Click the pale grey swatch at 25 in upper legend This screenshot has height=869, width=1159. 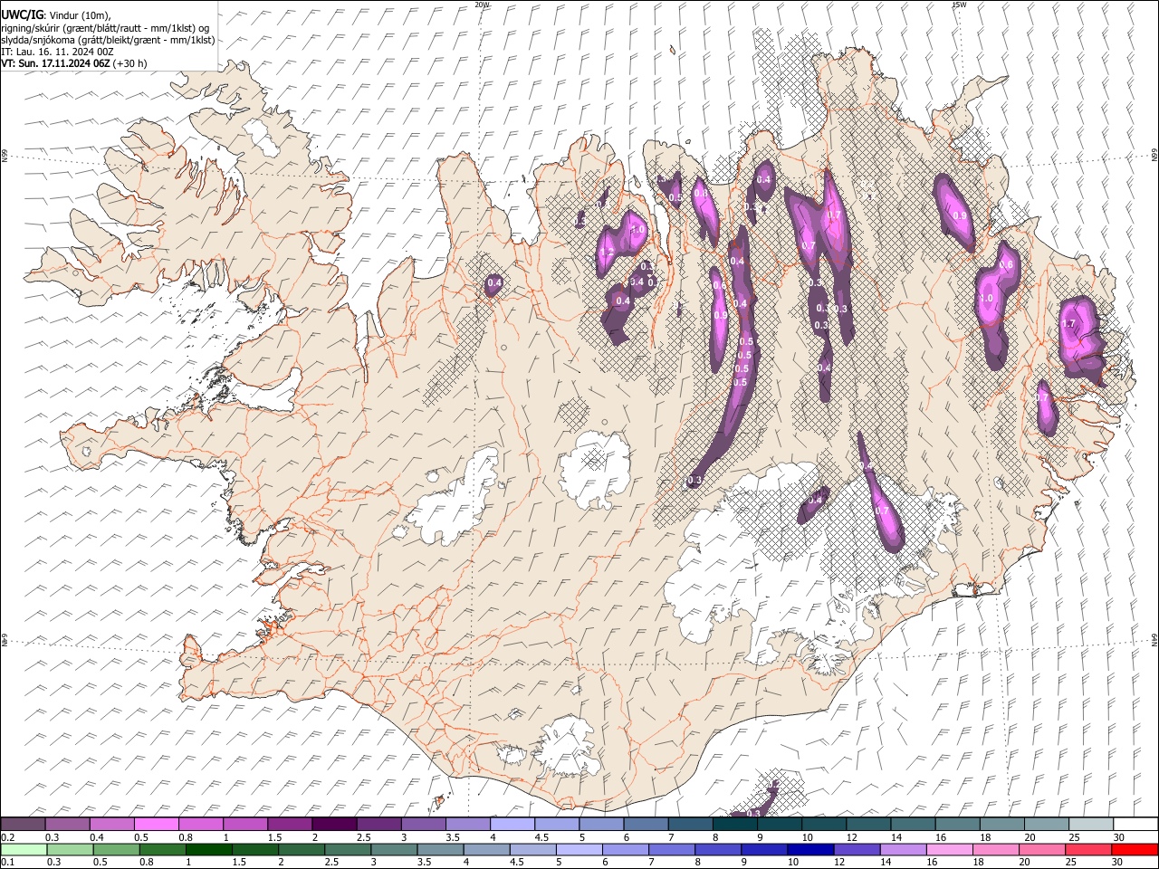(x=1090, y=824)
